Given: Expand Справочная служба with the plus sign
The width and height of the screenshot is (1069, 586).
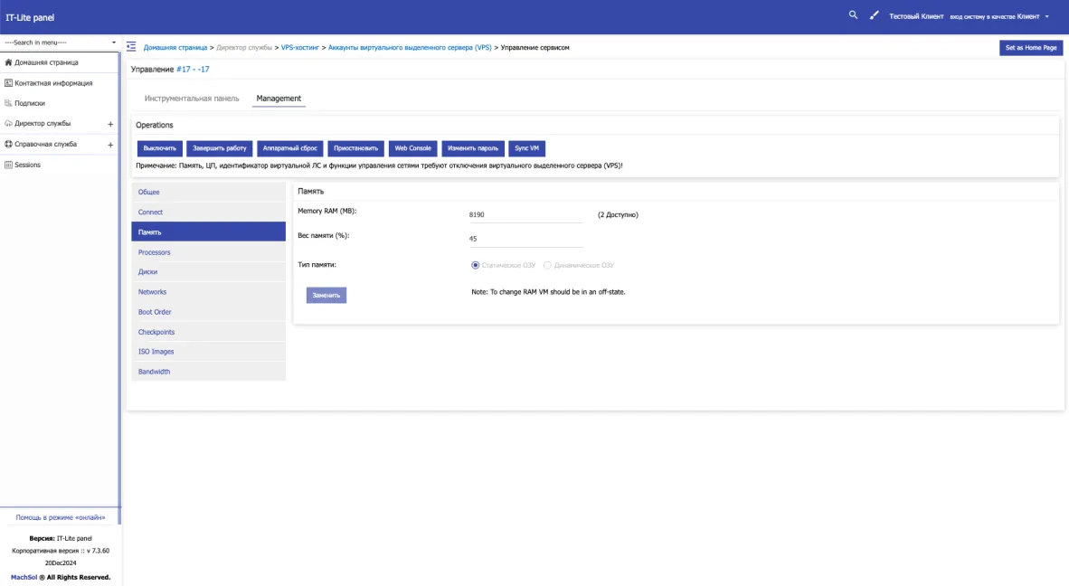Looking at the screenshot, I should click(x=110, y=145).
